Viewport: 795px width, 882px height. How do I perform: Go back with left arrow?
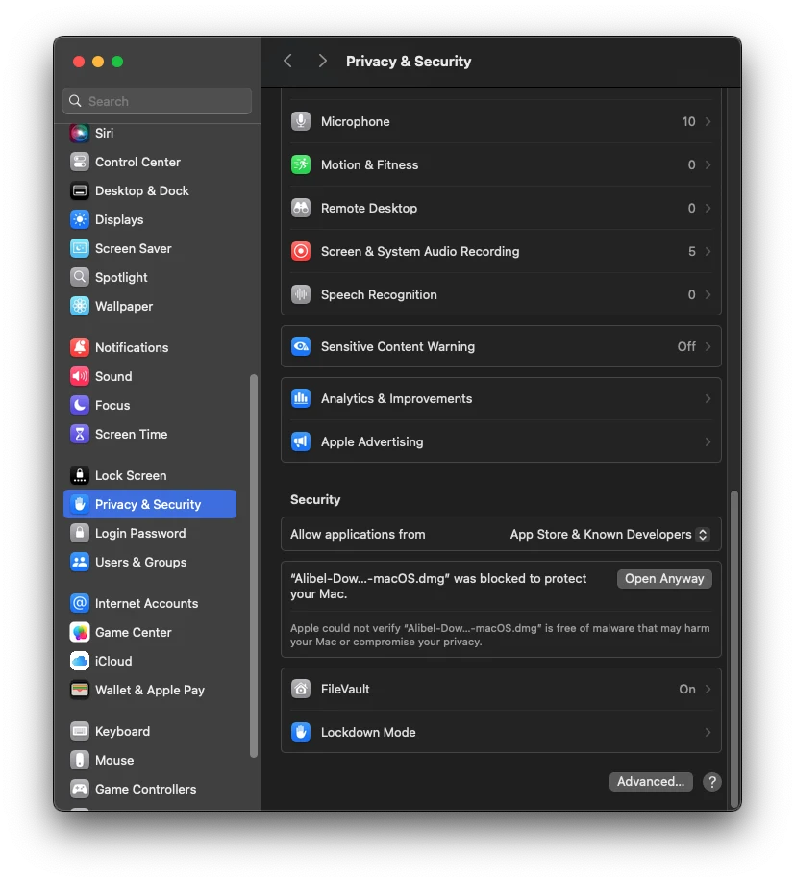(x=287, y=61)
